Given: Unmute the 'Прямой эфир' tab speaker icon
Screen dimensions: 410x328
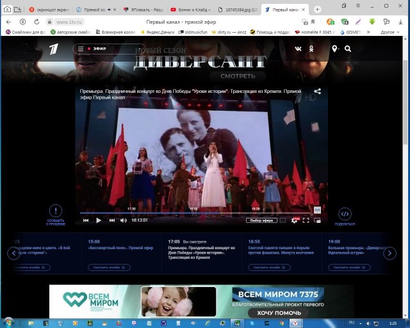Looking at the screenshot, I should click(x=110, y=10).
